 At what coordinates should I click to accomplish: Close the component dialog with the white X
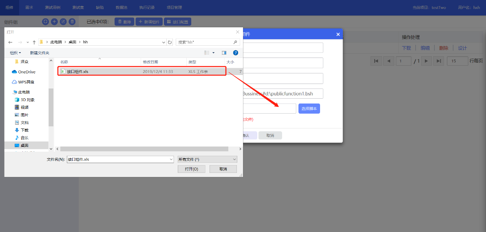coord(338,34)
